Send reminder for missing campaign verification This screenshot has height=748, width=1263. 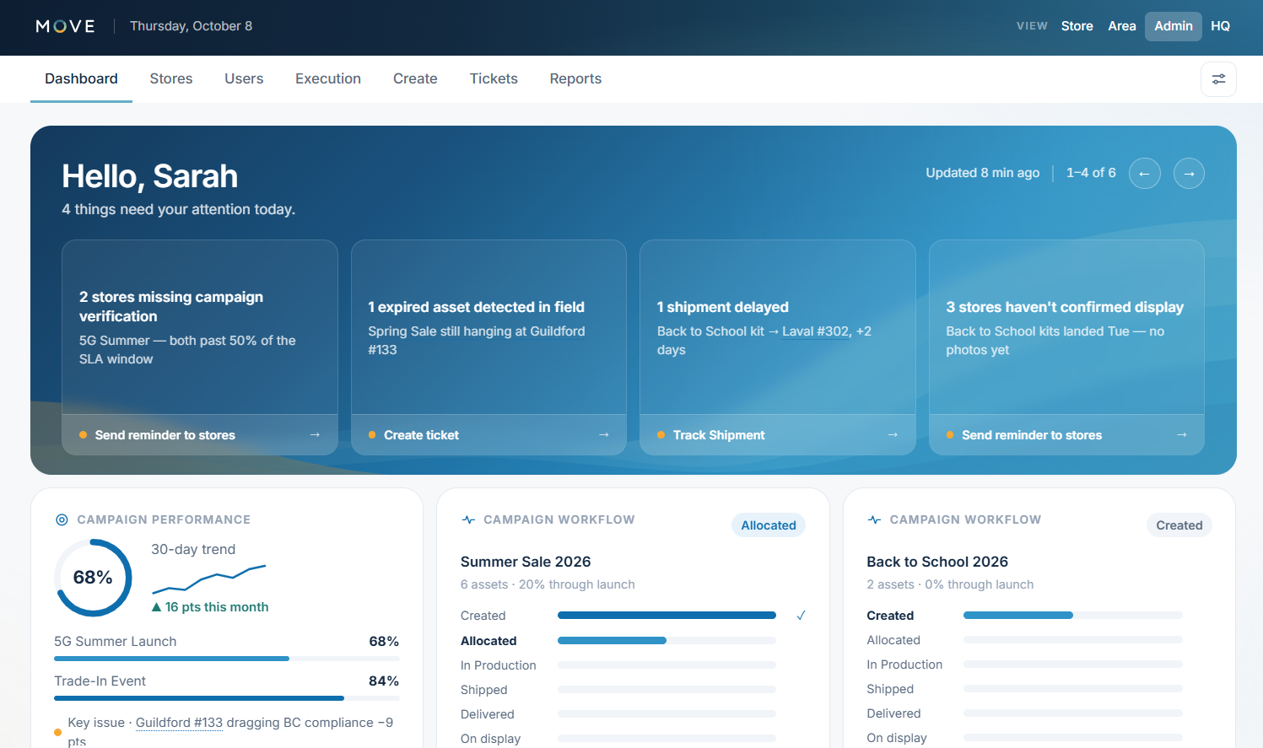coord(200,435)
